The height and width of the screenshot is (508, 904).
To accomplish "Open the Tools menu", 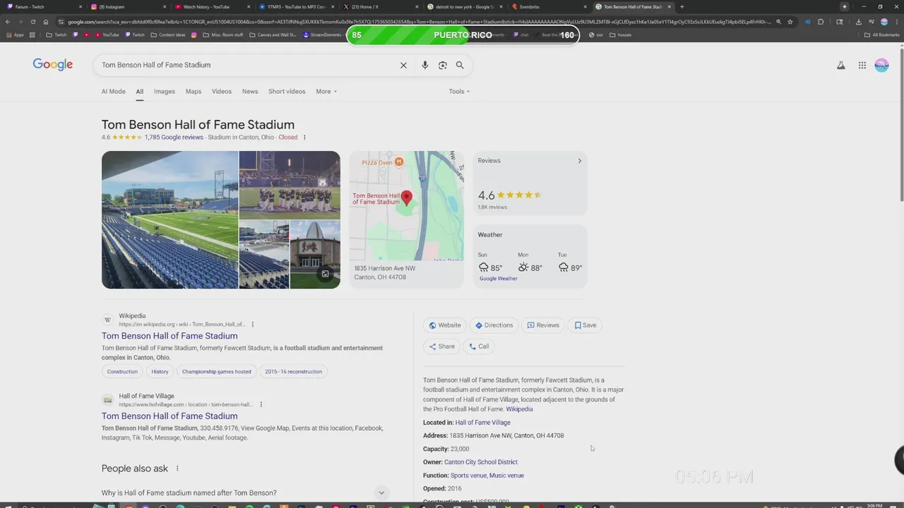I will (459, 92).
